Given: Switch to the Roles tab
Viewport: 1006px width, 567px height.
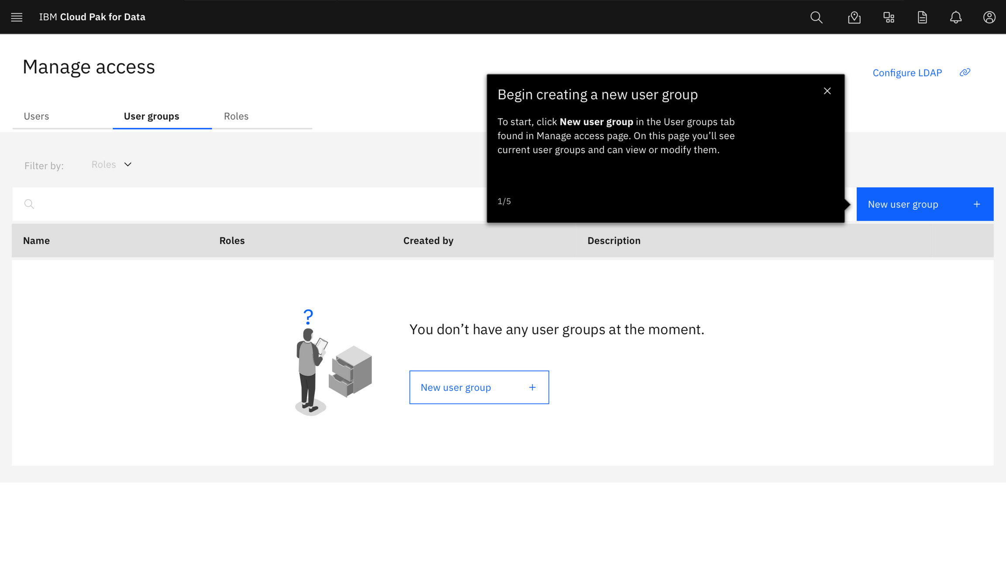Looking at the screenshot, I should [236, 116].
